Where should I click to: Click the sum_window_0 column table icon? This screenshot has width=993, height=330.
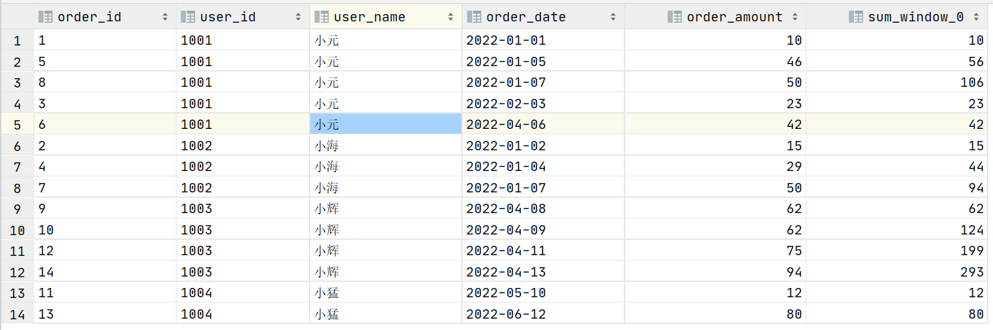pos(856,17)
